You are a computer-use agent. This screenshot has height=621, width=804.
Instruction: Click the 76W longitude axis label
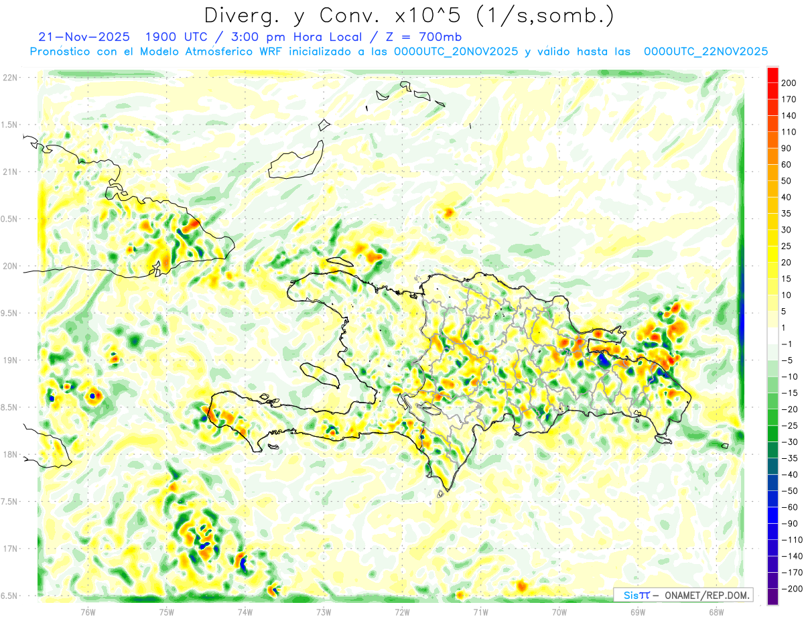point(88,611)
